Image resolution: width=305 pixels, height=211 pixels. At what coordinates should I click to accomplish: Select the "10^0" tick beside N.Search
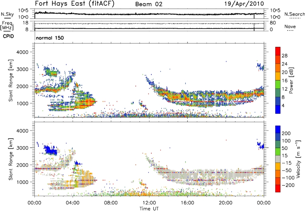coord(275,17)
